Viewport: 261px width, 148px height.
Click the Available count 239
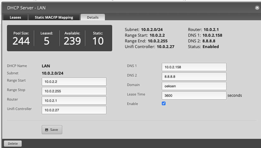coord(72,41)
